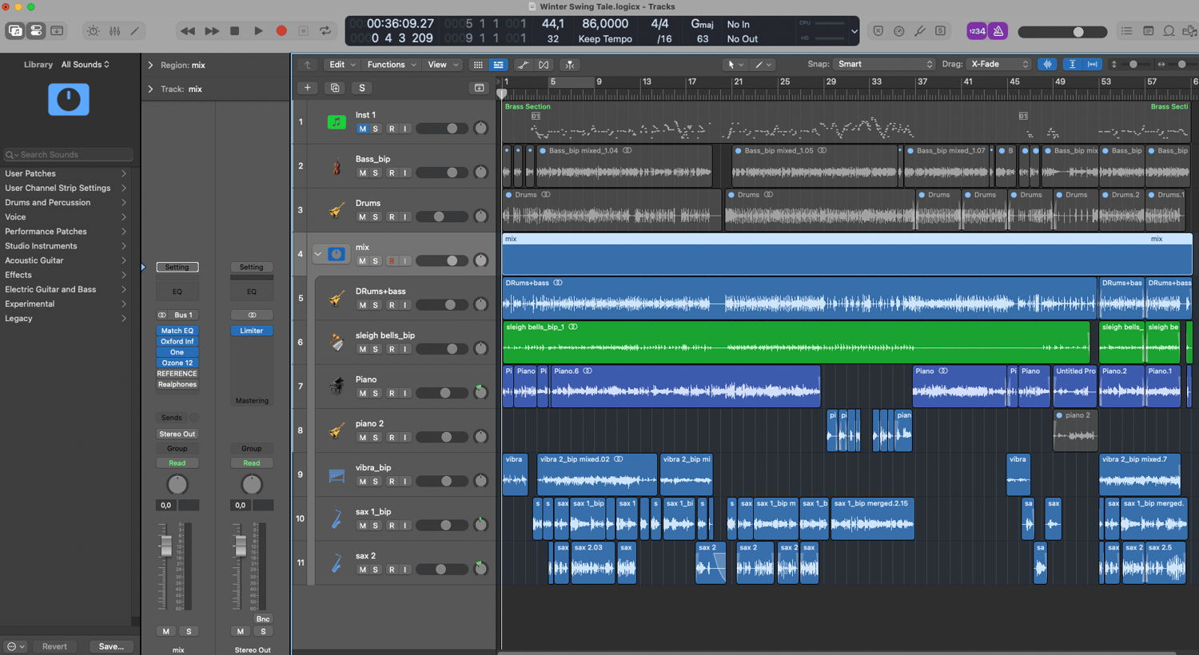Viewport: 1199px width, 655px height.
Task: Mute the Drums track
Action: (362, 217)
